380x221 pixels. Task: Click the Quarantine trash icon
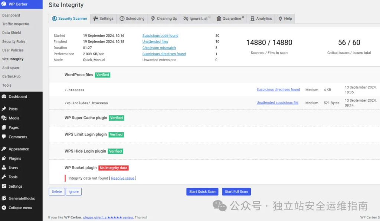click(219, 19)
